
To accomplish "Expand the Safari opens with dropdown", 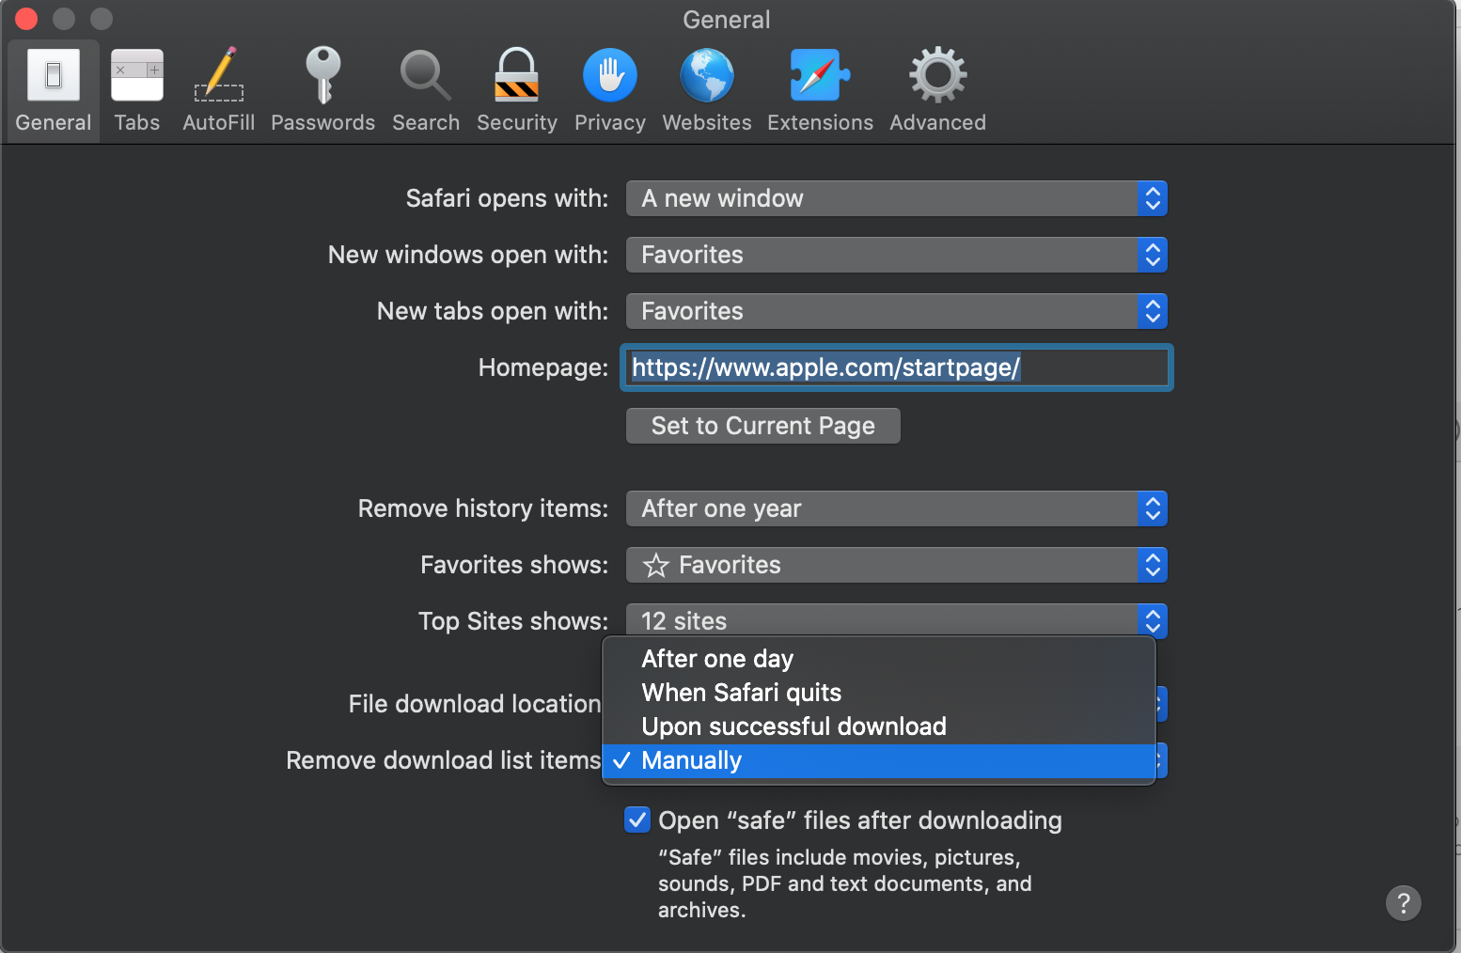I will (x=896, y=198).
